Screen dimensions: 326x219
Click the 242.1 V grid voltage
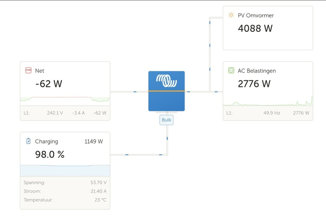tap(55, 113)
